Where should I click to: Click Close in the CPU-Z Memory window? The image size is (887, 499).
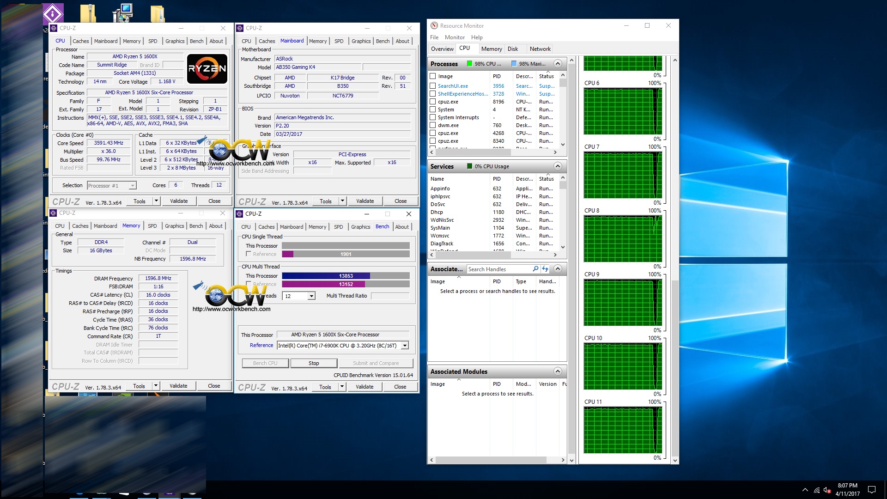point(214,386)
